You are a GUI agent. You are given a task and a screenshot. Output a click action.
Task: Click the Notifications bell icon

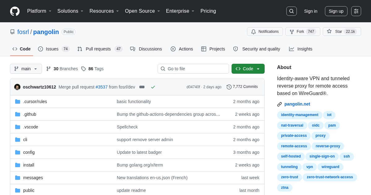click(x=254, y=32)
